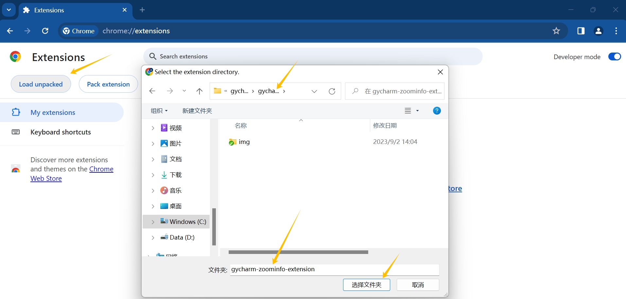Click the Chrome site info chip
This screenshot has width=626, height=299.
(79, 31)
